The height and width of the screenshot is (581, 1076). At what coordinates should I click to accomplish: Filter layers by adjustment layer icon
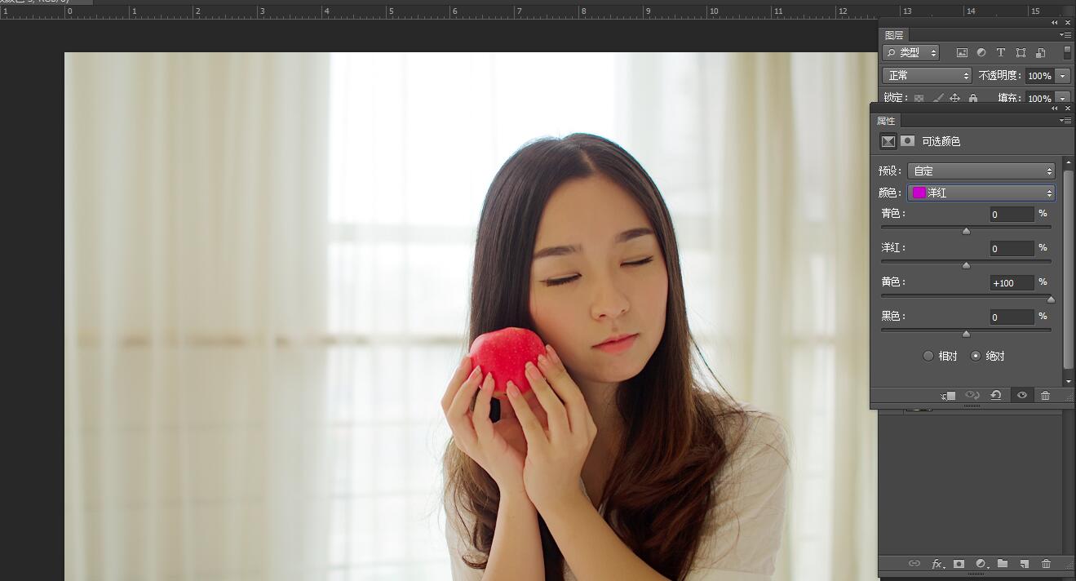[981, 52]
